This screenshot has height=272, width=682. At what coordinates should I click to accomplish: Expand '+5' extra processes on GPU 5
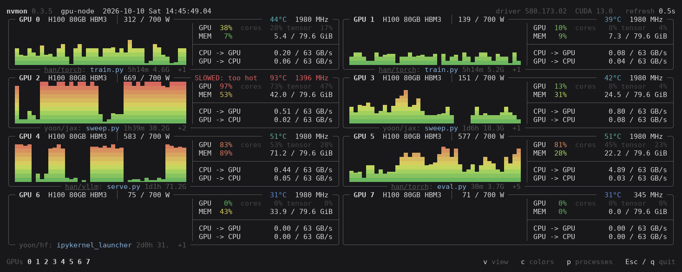[x=517, y=187]
